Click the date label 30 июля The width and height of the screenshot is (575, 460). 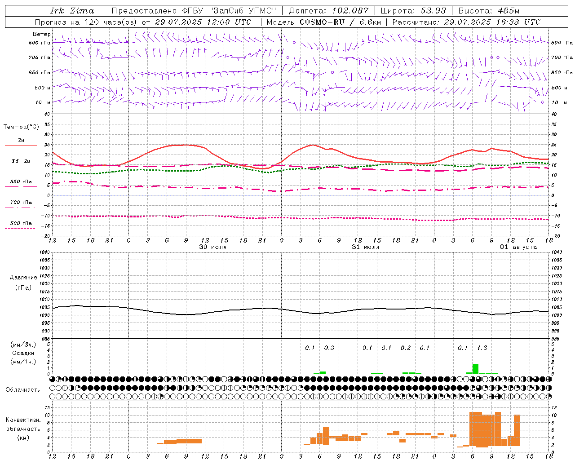click(213, 247)
